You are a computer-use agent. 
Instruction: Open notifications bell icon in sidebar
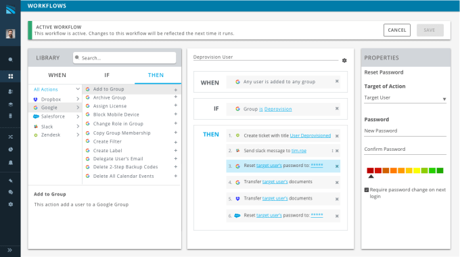pyautogui.click(x=11, y=162)
